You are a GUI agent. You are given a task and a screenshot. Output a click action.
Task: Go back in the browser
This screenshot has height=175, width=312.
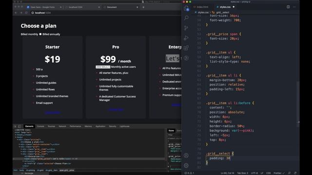16,13
